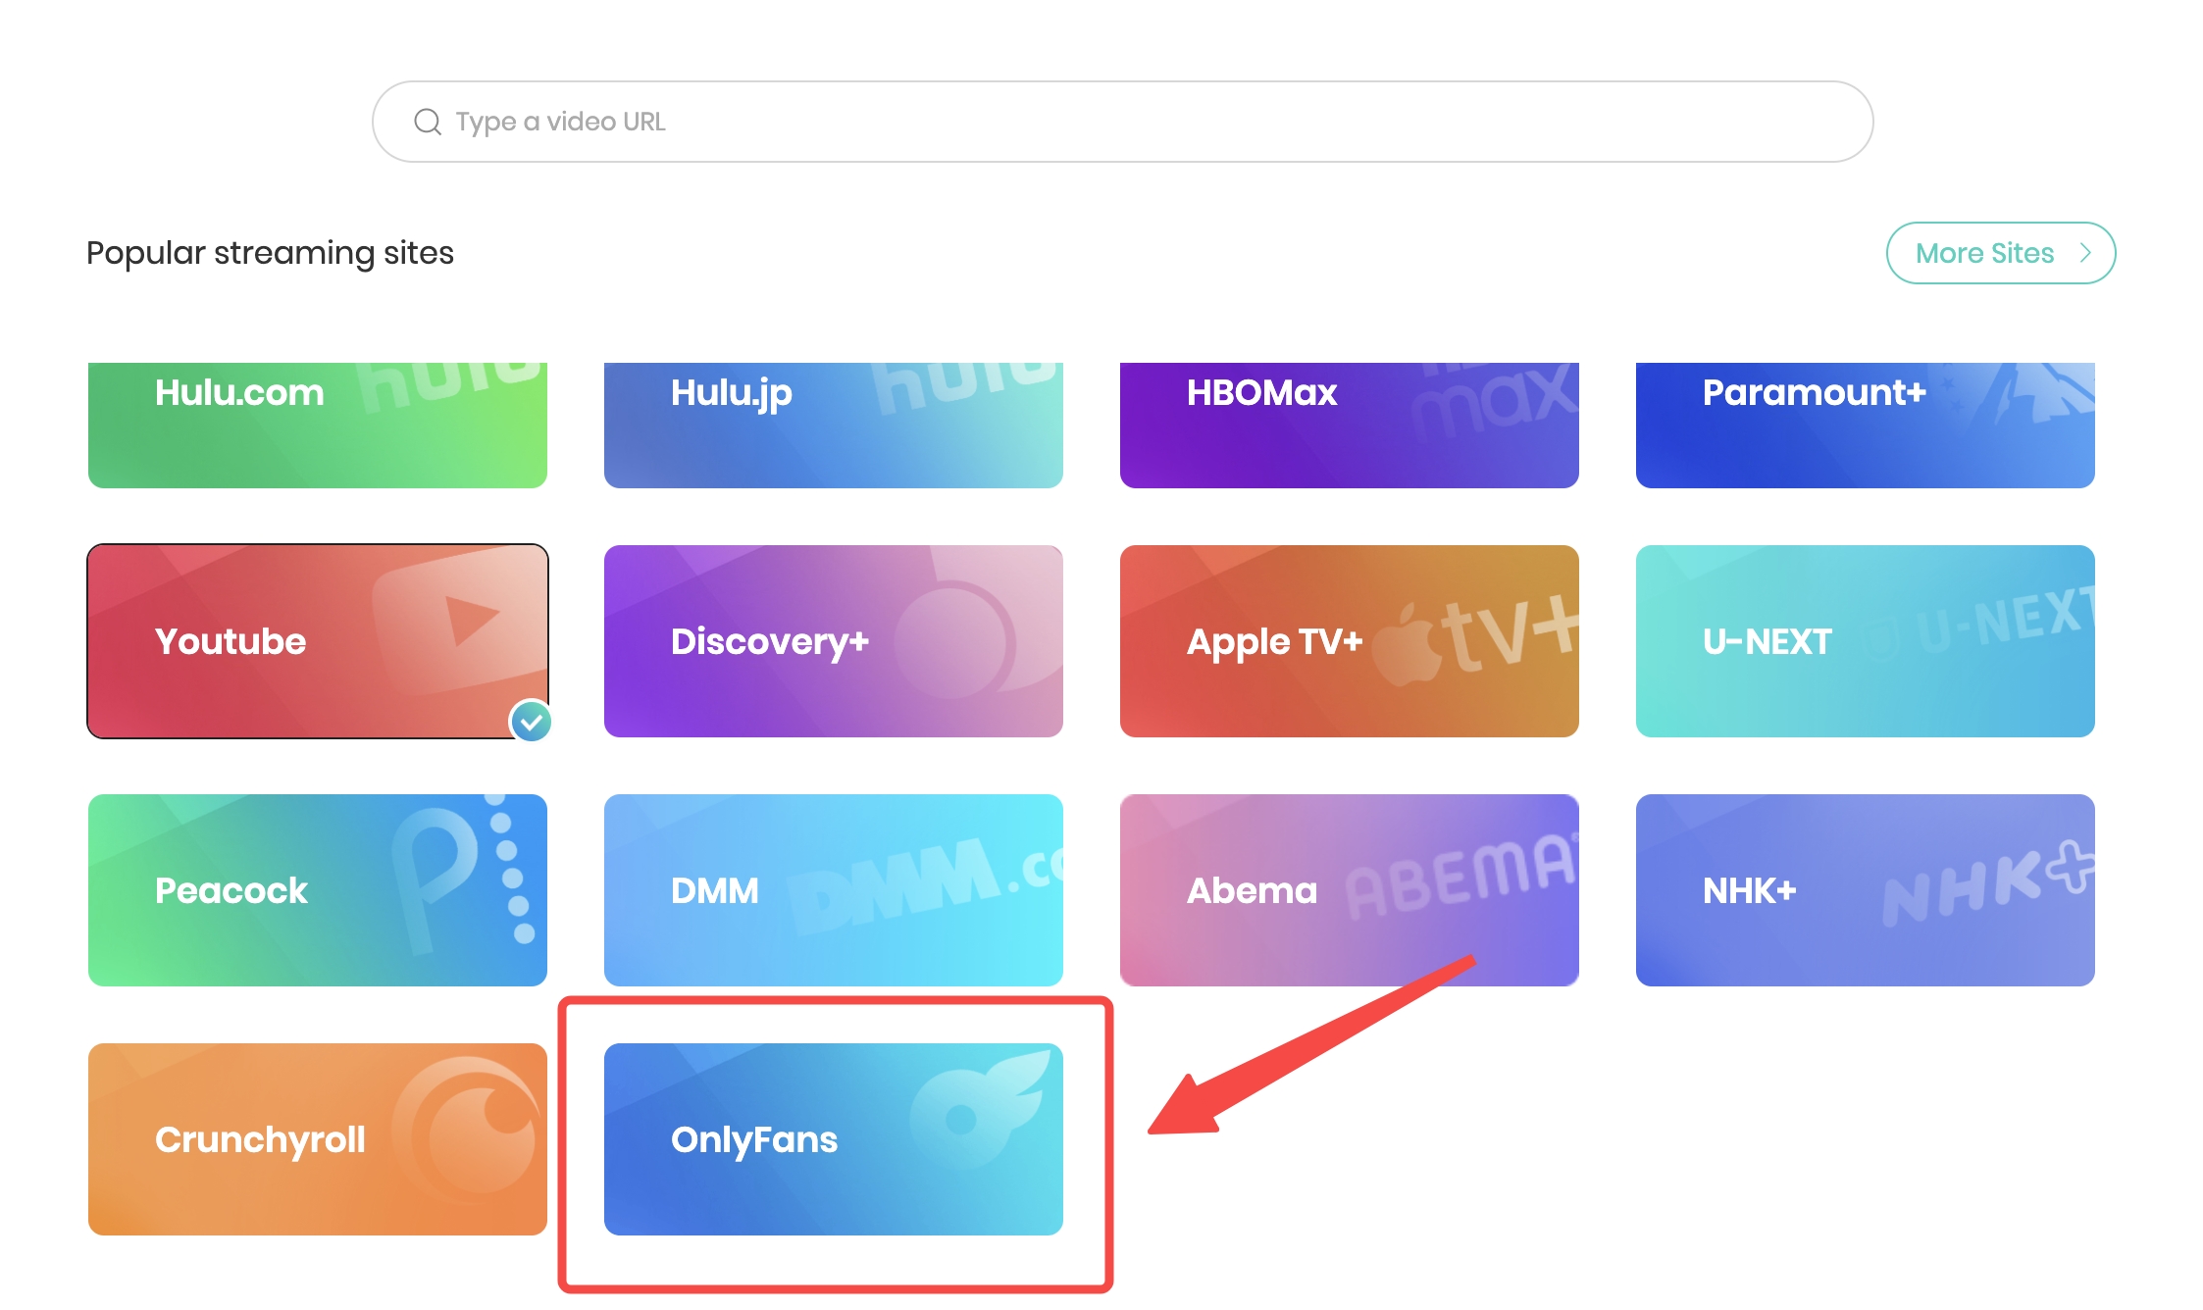This screenshot has width=2203, height=1310.
Task: Click the video URL search field
Action: (1122, 122)
